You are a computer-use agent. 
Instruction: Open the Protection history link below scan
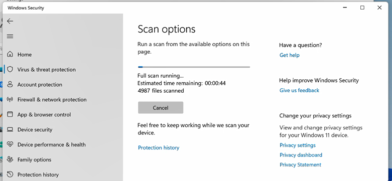[x=159, y=147]
